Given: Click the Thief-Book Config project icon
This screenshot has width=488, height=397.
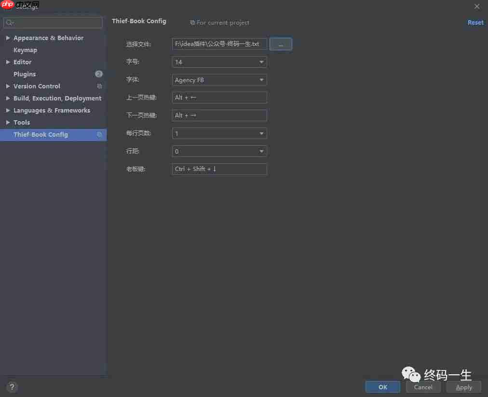Looking at the screenshot, I should click(x=99, y=135).
